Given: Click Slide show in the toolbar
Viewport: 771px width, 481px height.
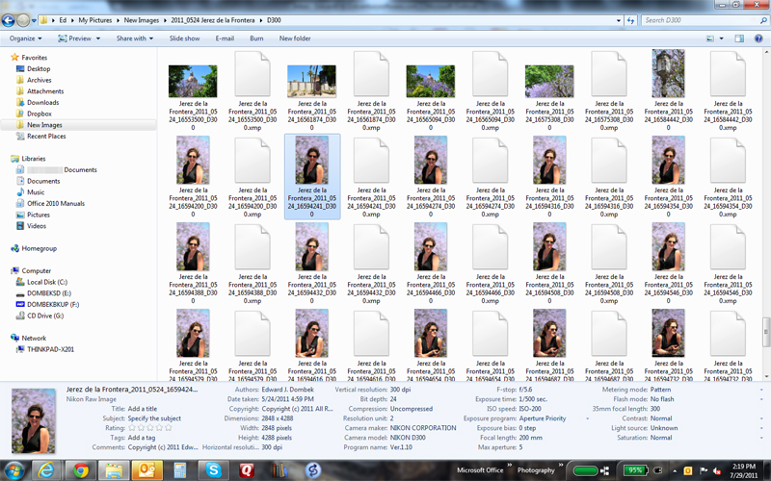Looking at the screenshot, I should pos(184,38).
